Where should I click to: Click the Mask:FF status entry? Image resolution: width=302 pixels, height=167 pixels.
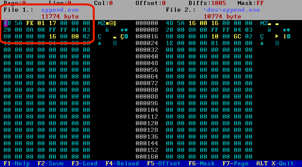(251, 3)
